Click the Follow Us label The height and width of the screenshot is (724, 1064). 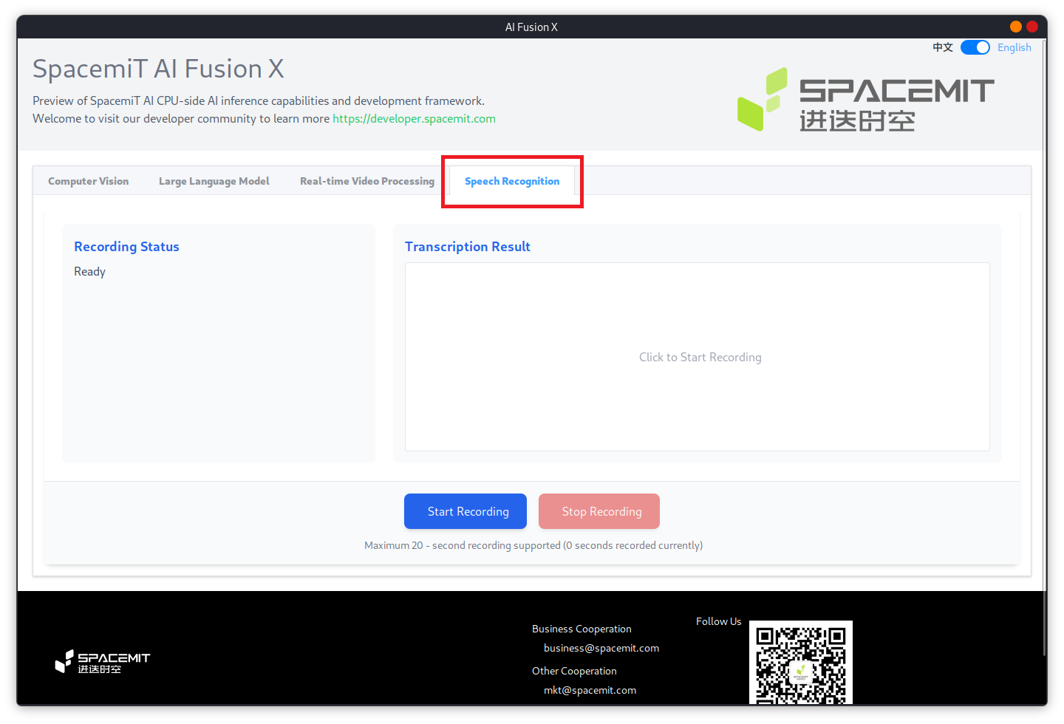pyautogui.click(x=718, y=621)
